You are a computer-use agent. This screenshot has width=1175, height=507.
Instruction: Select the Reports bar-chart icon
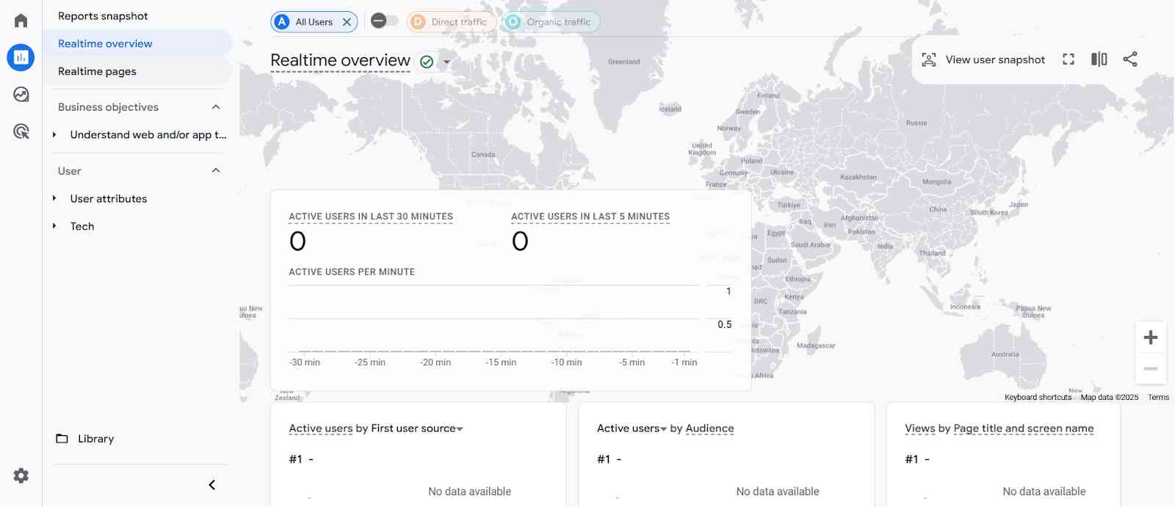pyautogui.click(x=21, y=57)
